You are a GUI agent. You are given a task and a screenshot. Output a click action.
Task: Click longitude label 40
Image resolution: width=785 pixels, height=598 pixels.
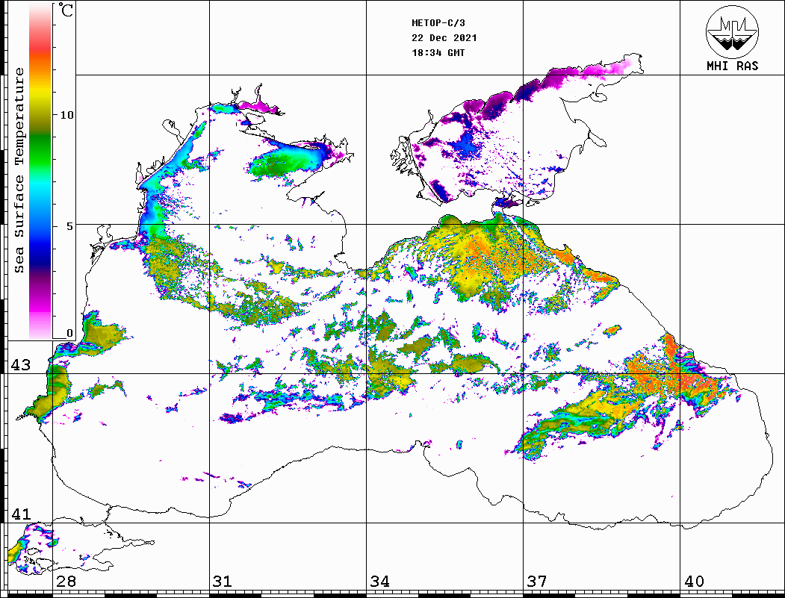click(694, 581)
